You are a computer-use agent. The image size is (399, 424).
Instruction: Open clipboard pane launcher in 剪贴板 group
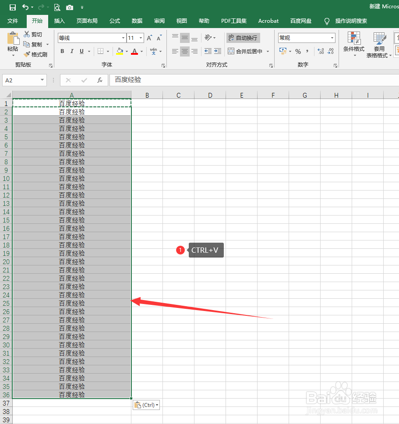(50, 66)
